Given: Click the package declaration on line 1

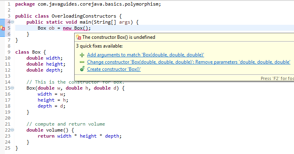Looking at the screenshot, I should [x=88, y=4].
